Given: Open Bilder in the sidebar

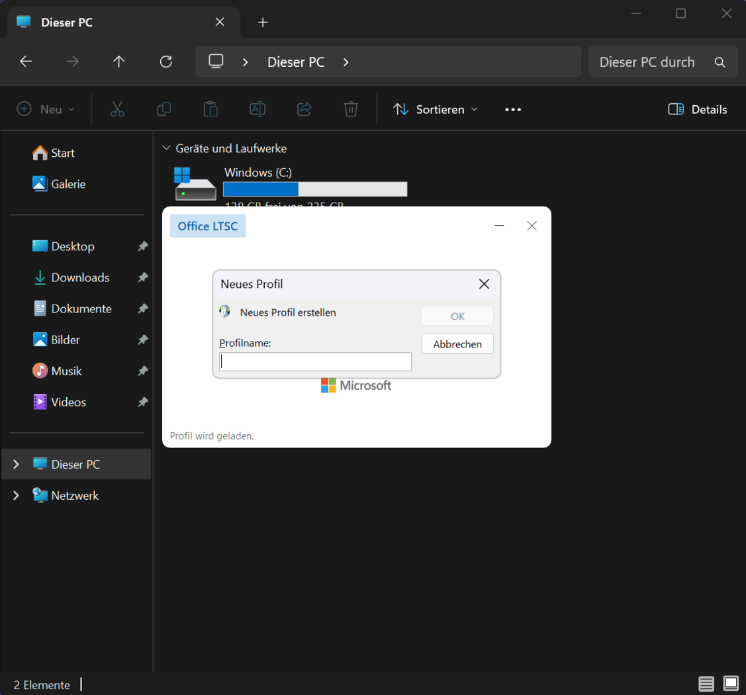Looking at the screenshot, I should (56, 340).
